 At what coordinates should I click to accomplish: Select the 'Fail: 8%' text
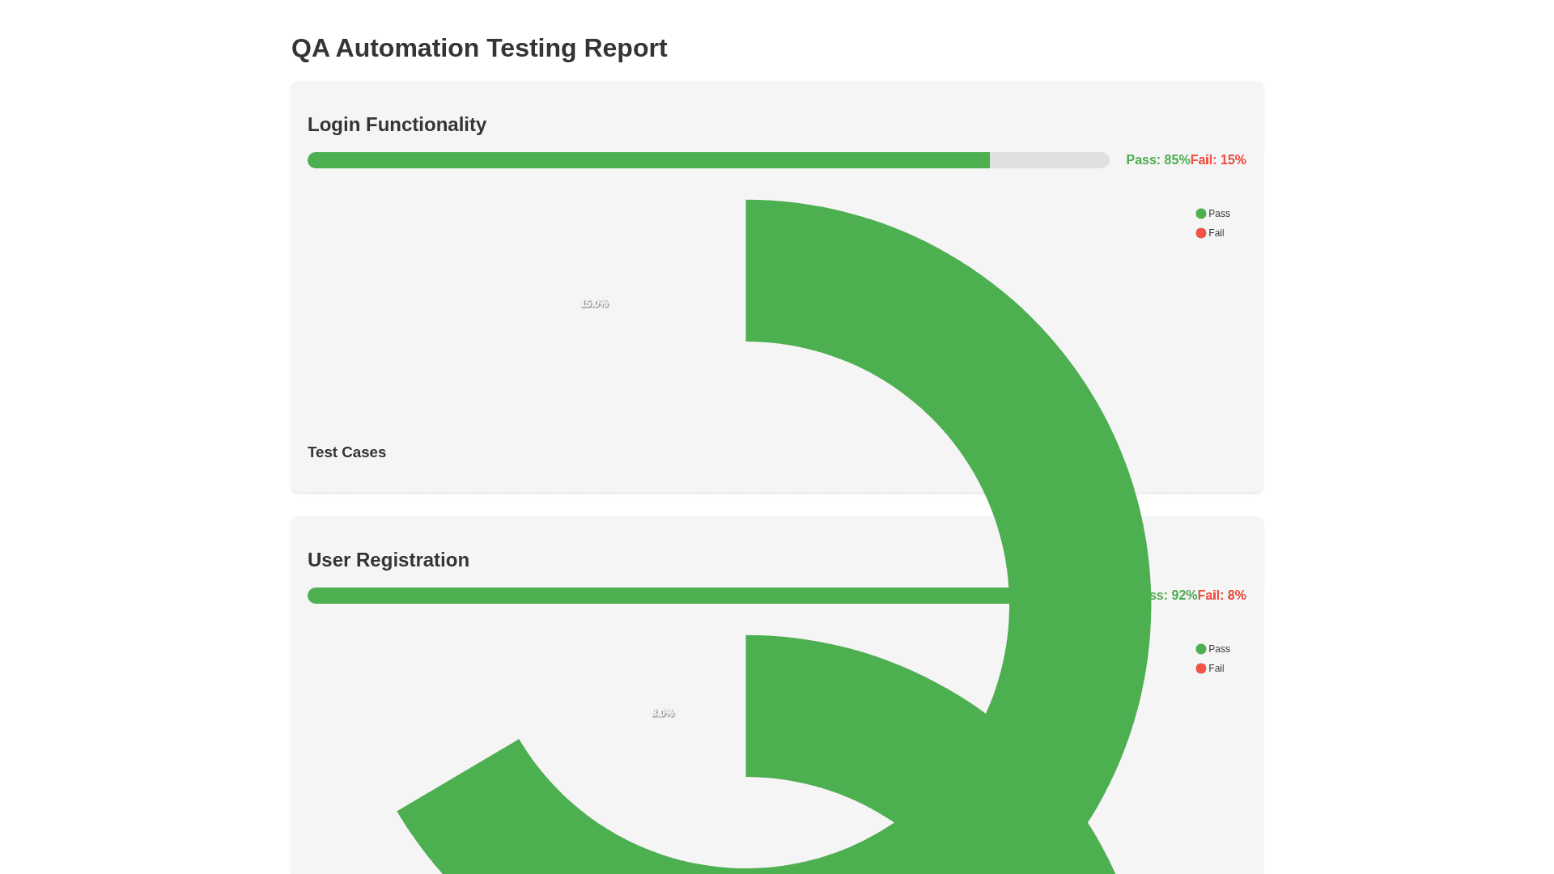tap(1222, 596)
